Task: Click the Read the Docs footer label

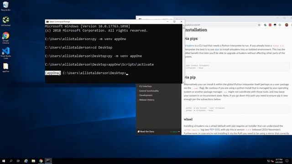Action: [x=146, y=132]
